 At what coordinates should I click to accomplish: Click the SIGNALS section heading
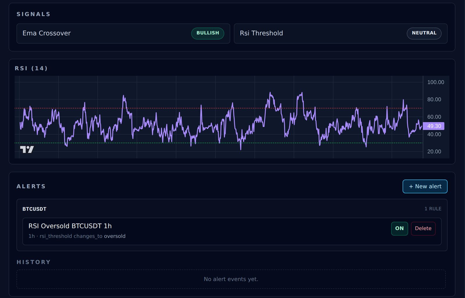33,14
